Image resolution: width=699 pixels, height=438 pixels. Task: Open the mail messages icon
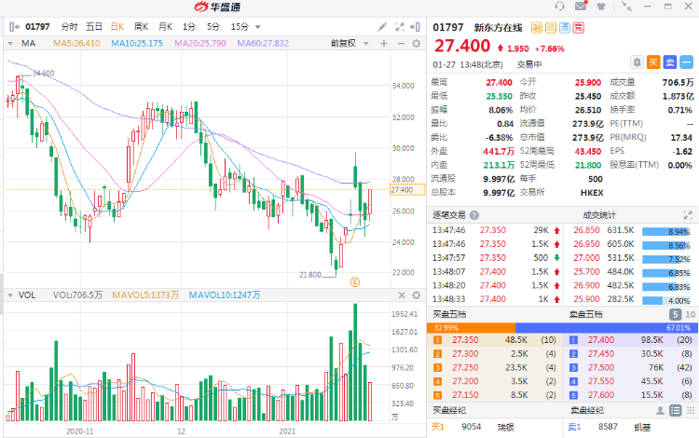coord(581,6)
